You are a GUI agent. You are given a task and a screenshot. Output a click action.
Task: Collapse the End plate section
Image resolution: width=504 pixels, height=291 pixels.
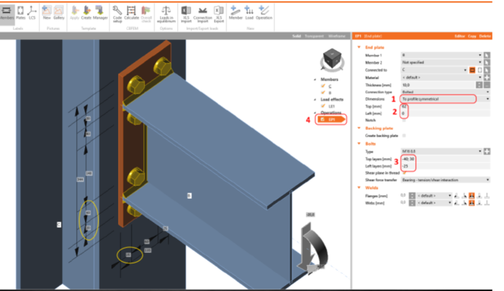(x=359, y=48)
